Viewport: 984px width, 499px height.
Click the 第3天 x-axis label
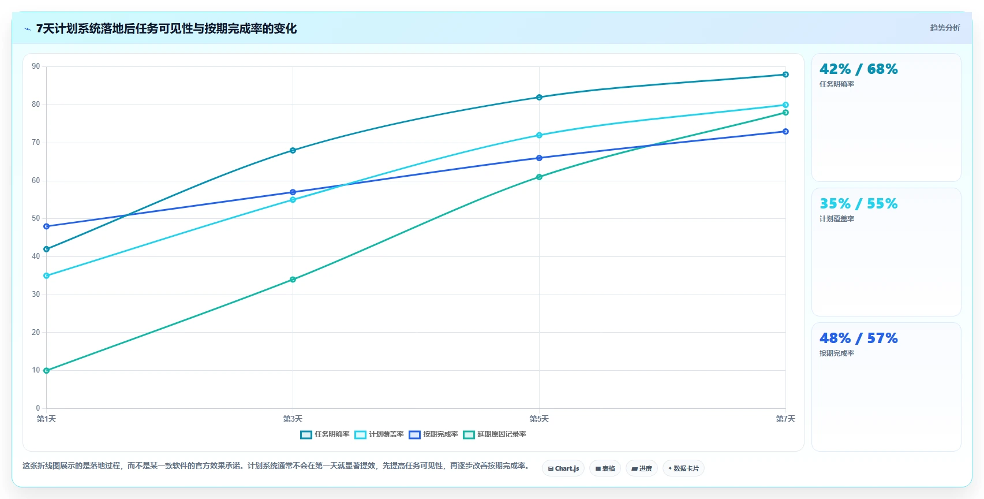tap(293, 419)
